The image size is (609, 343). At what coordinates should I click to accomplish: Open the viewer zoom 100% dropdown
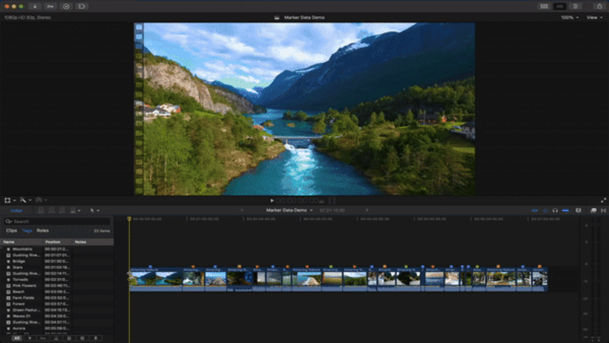coord(570,18)
